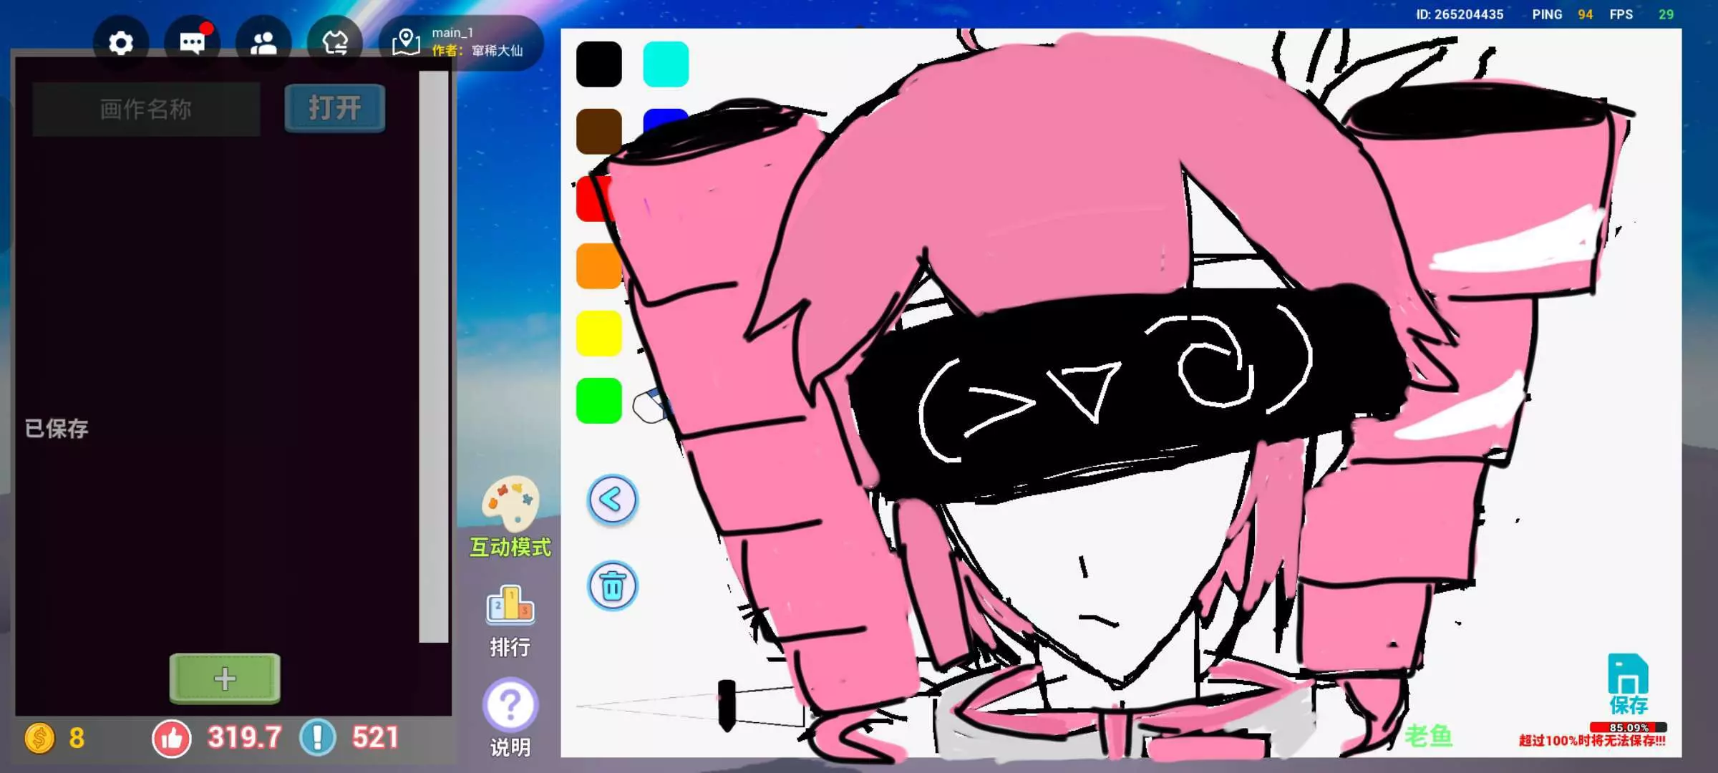Select the eraser tool
This screenshot has width=1718, height=773.
pos(650,407)
